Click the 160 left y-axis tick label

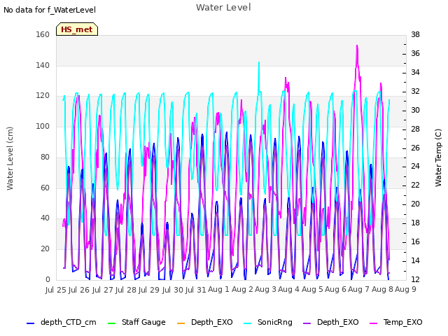click(x=43, y=34)
